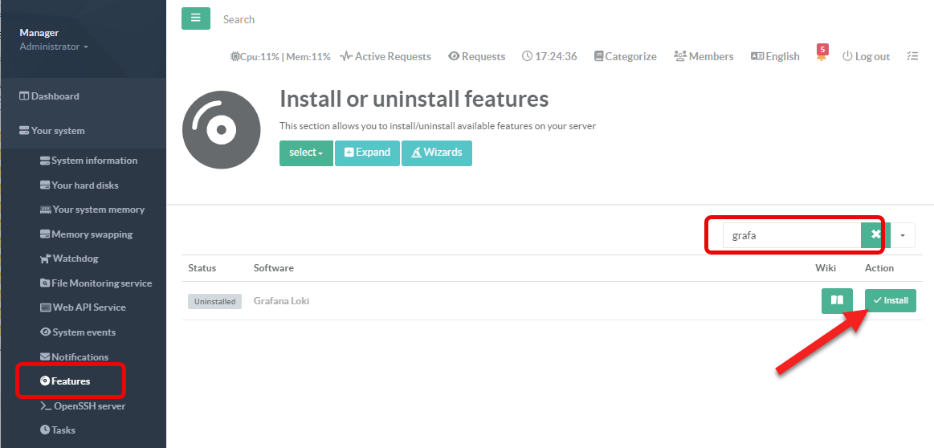Open Categorize in top bar

click(x=625, y=56)
